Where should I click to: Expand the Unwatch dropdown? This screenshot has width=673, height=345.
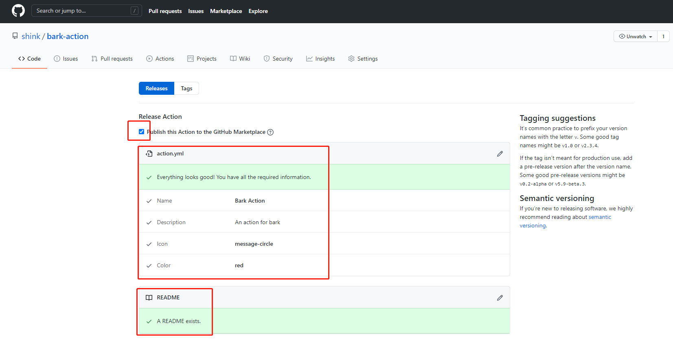click(635, 36)
